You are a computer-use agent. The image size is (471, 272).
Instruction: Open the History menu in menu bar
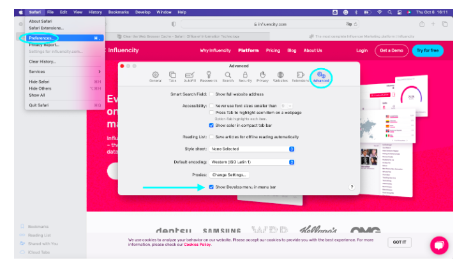pyautogui.click(x=95, y=12)
